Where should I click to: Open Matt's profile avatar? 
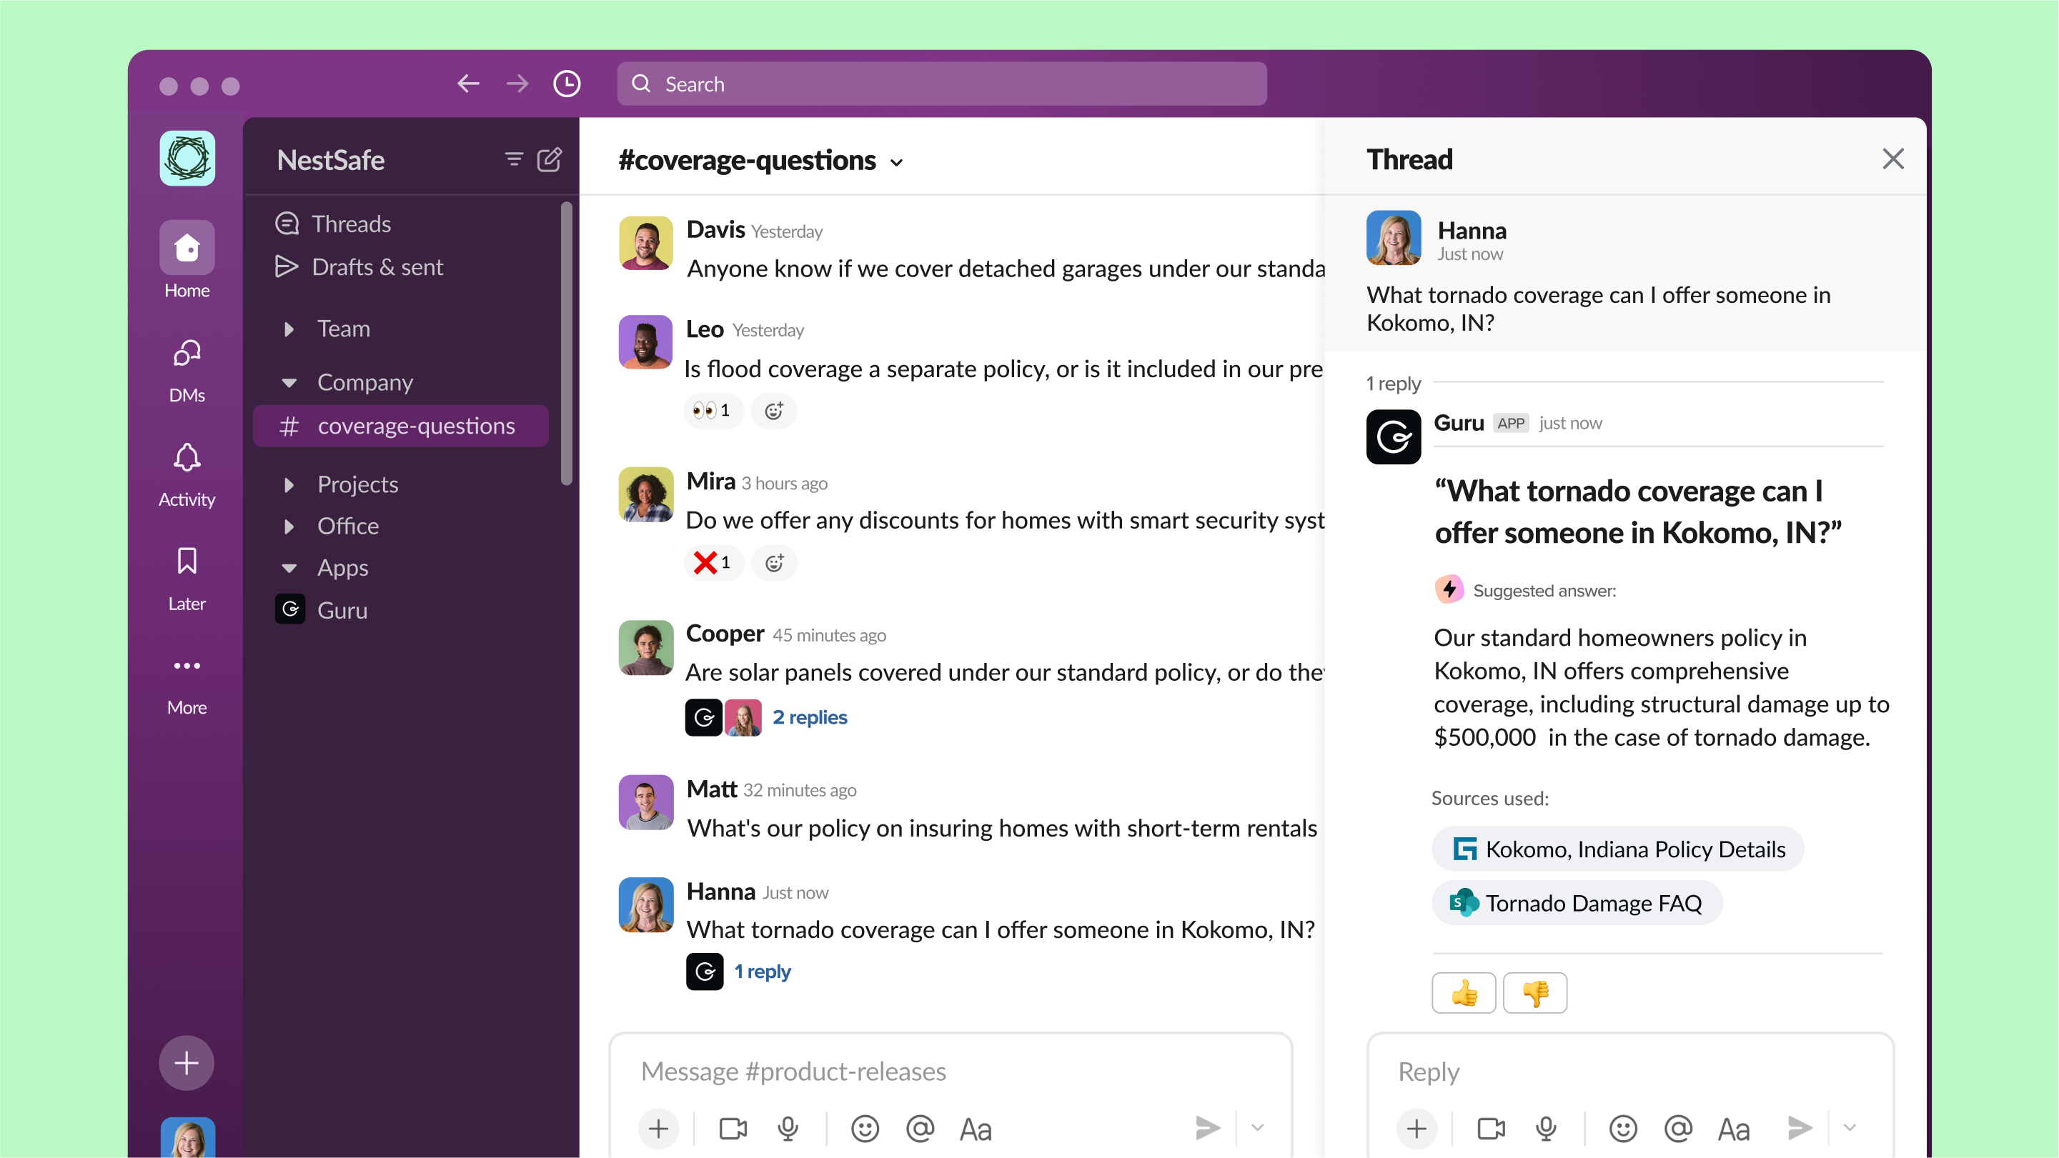(645, 802)
